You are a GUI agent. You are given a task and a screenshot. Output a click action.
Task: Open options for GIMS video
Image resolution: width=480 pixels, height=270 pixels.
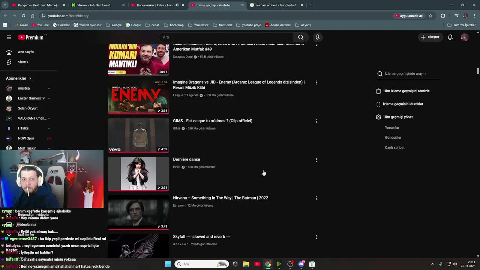coord(316,121)
